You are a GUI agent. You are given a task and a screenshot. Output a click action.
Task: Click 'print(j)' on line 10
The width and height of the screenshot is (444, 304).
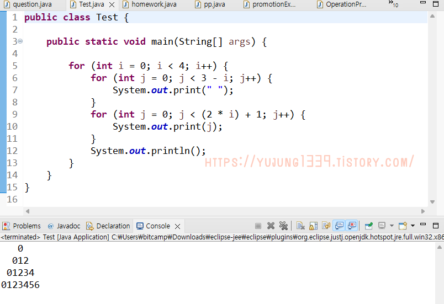(195, 126)
